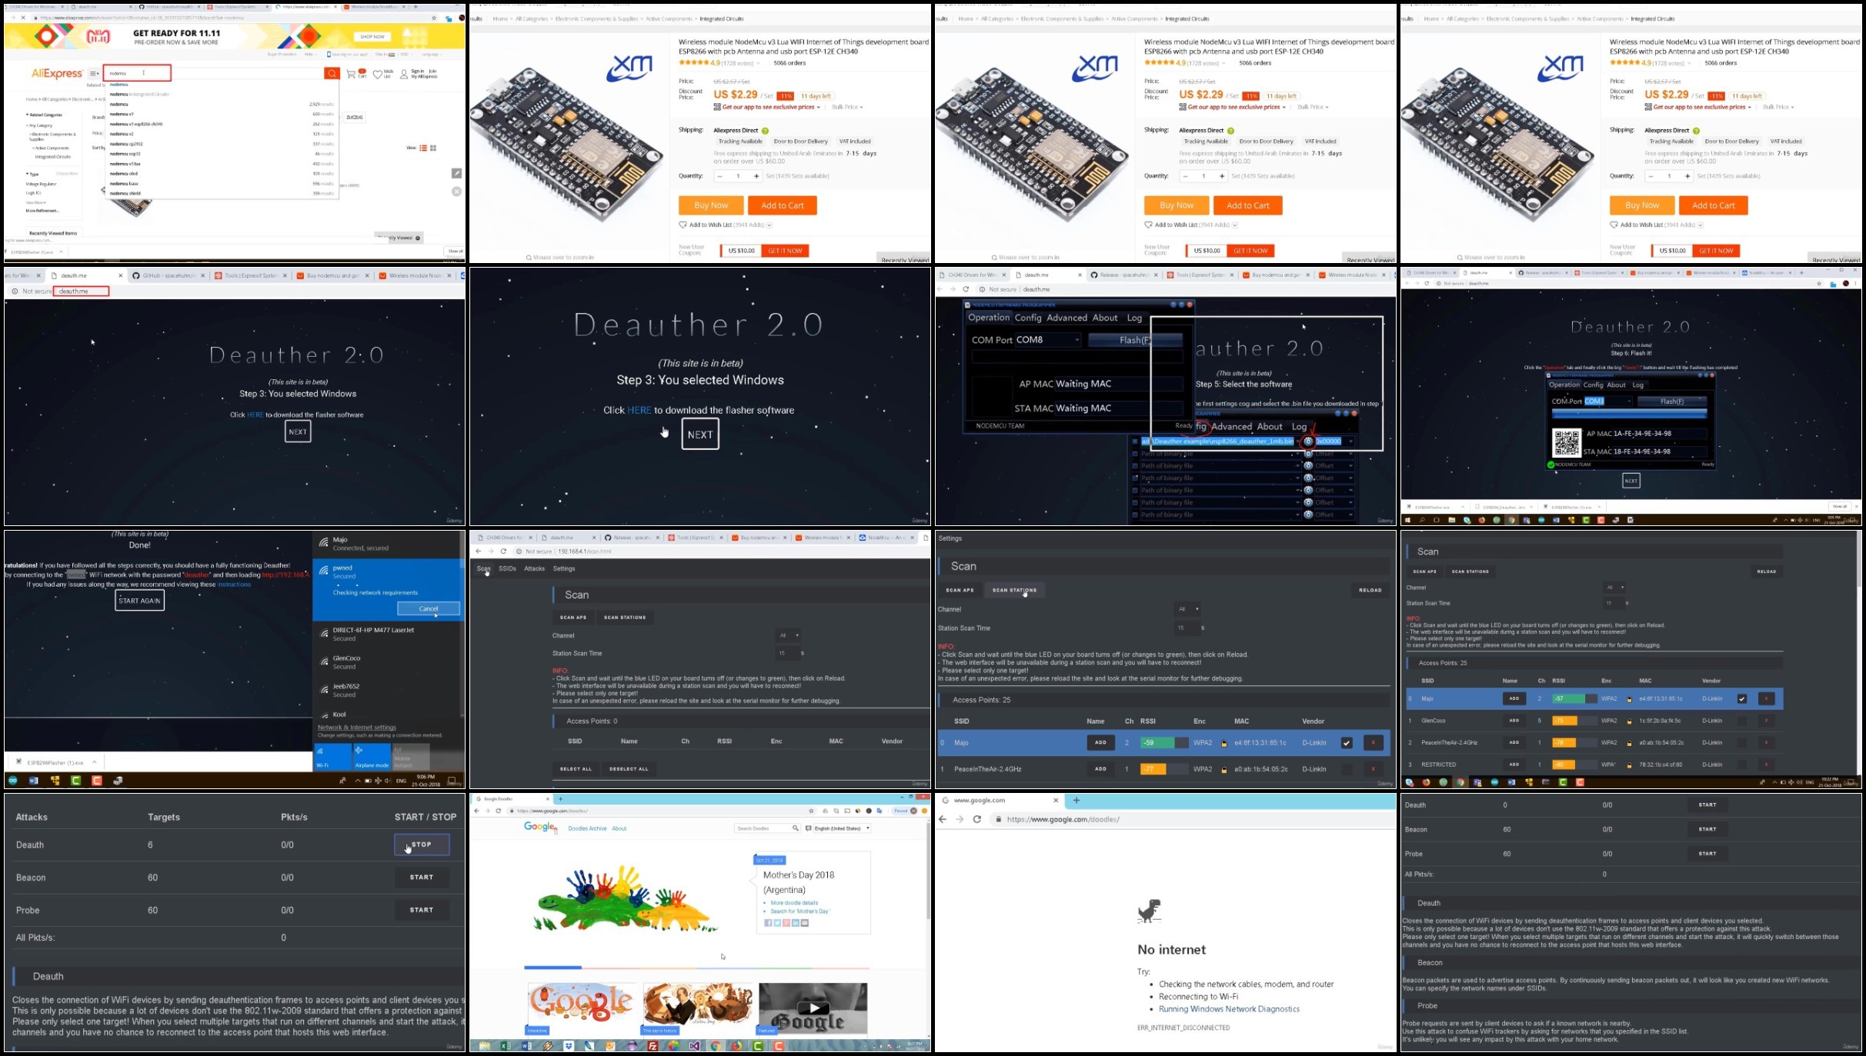Open Visual Studio from the taskbar below Google Doodles
Screen dimensions: 1866x1056
tap(695, 1046)
